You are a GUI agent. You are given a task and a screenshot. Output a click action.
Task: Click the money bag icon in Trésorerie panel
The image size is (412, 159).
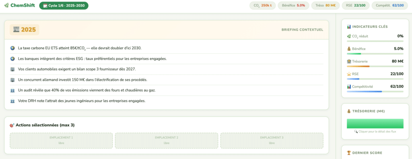click(x=349, y=111)
